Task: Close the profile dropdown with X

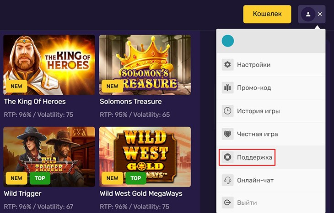Action: click(x=320, y=14)
